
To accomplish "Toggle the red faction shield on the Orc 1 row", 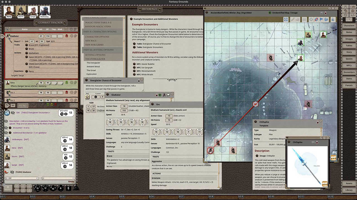I will click(x=67, y=92).
